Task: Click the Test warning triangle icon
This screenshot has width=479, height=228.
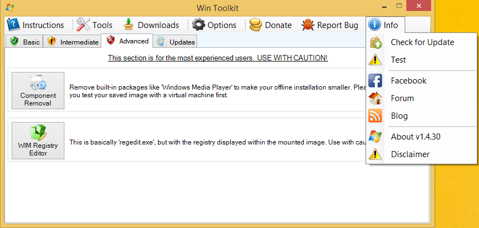Action: [375, 60]
